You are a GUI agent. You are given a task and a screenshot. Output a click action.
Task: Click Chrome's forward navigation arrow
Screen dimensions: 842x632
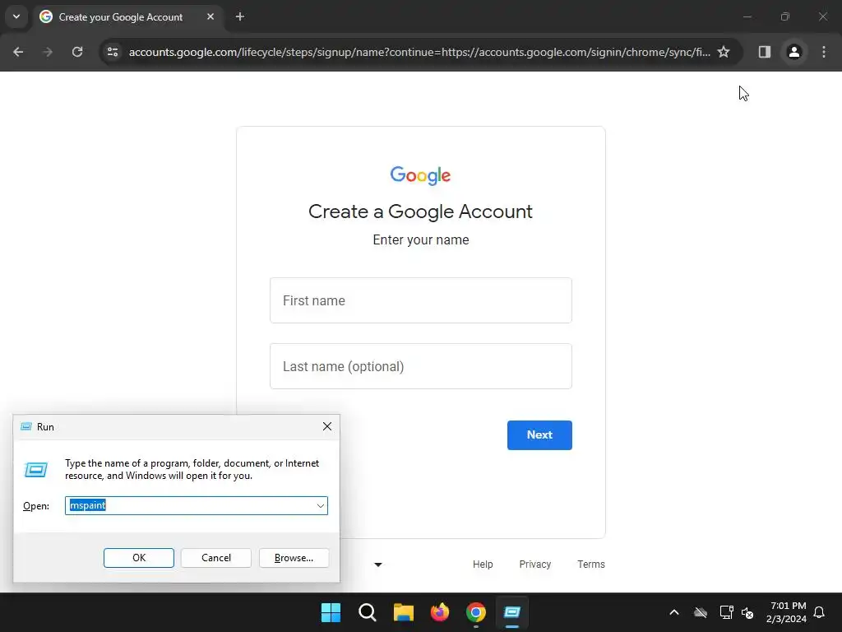[48, 52]
